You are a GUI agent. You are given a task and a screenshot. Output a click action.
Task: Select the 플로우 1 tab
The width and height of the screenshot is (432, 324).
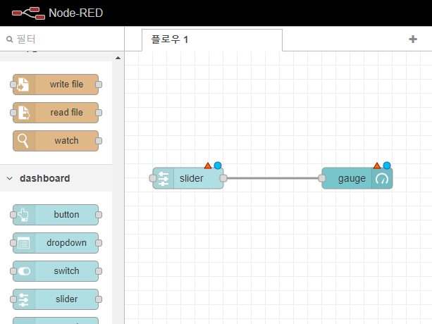212,40
